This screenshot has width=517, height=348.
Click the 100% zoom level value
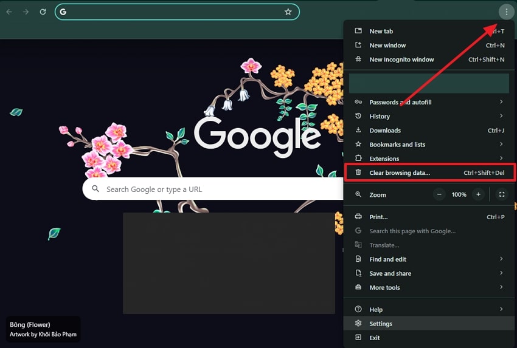click(x=459, y=194)
